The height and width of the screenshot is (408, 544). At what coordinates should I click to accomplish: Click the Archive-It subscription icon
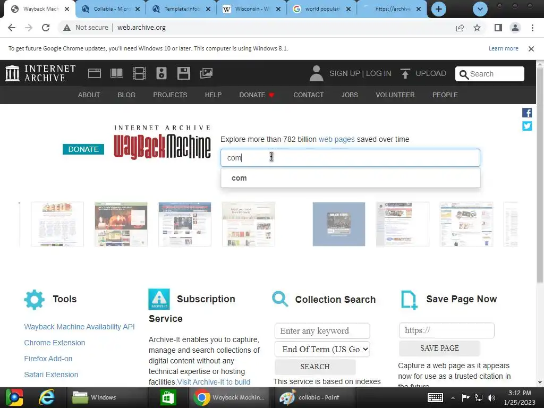(x=159, y=299)
